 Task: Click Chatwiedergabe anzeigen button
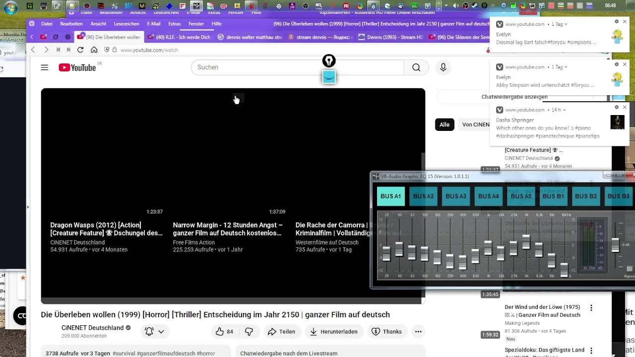coord(514,97)
